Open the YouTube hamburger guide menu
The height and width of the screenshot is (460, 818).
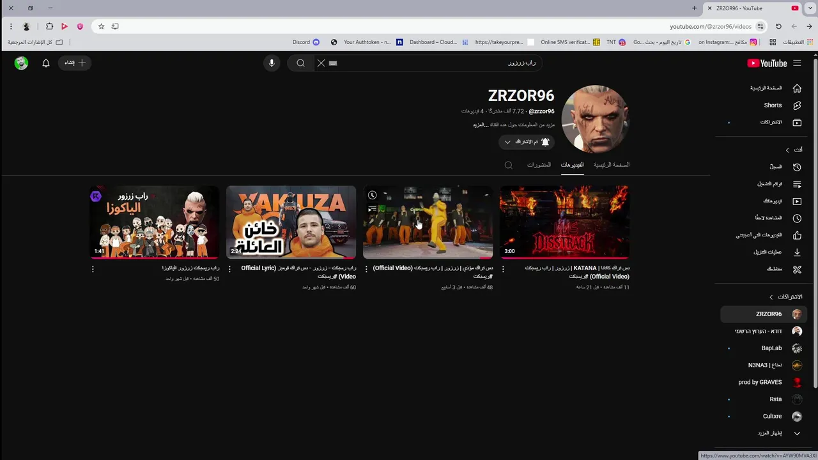coord(797,63)
